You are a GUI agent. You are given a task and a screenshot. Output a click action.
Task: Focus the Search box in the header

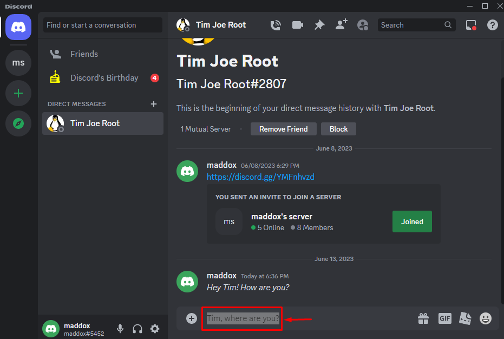pos(417,25)
